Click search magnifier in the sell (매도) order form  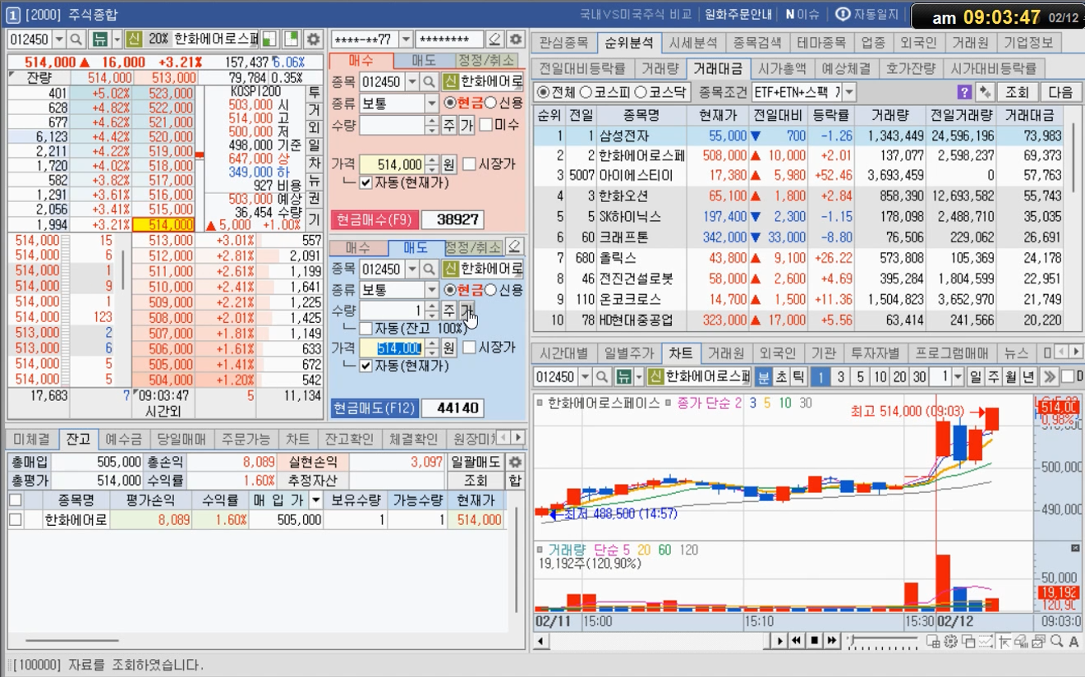(x=429, y=269)
